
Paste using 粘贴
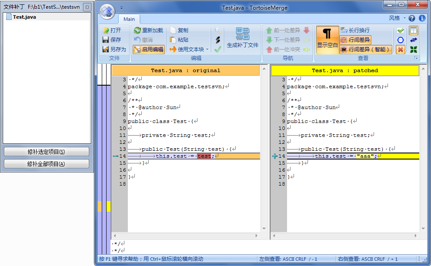(179, 40)
